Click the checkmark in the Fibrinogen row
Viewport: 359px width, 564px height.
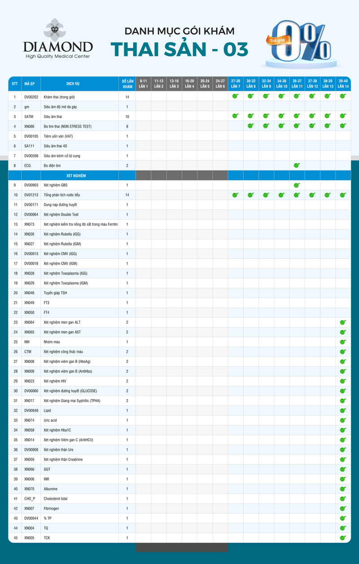coord(343,509)
